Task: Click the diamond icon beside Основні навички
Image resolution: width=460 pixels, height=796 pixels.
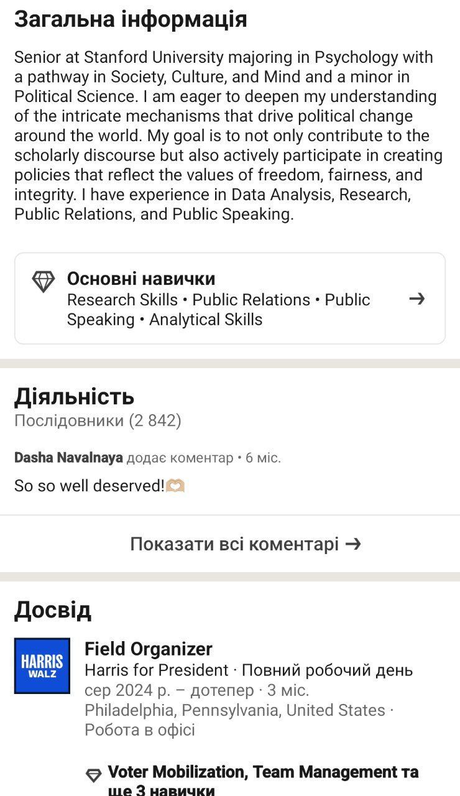Action: click(x=44, y=281)
